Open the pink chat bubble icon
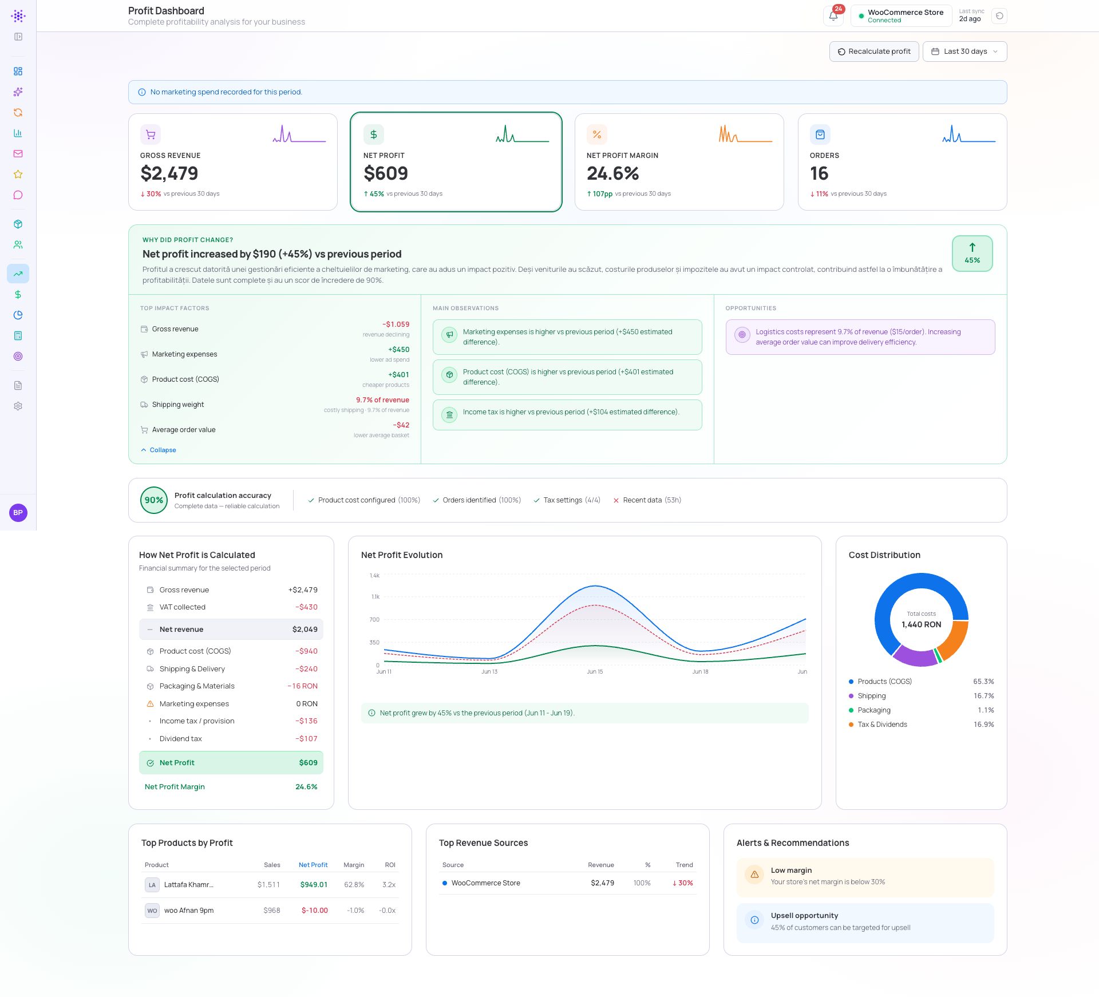 click(18, 195)
